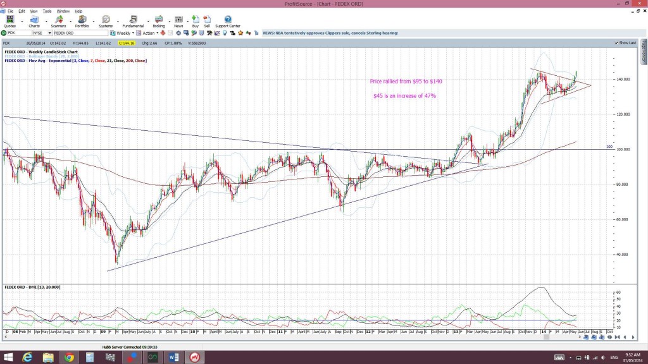Screen dimensions: 648x364
Task: Click the Sell order icon
Action: [x=207, y=20]
